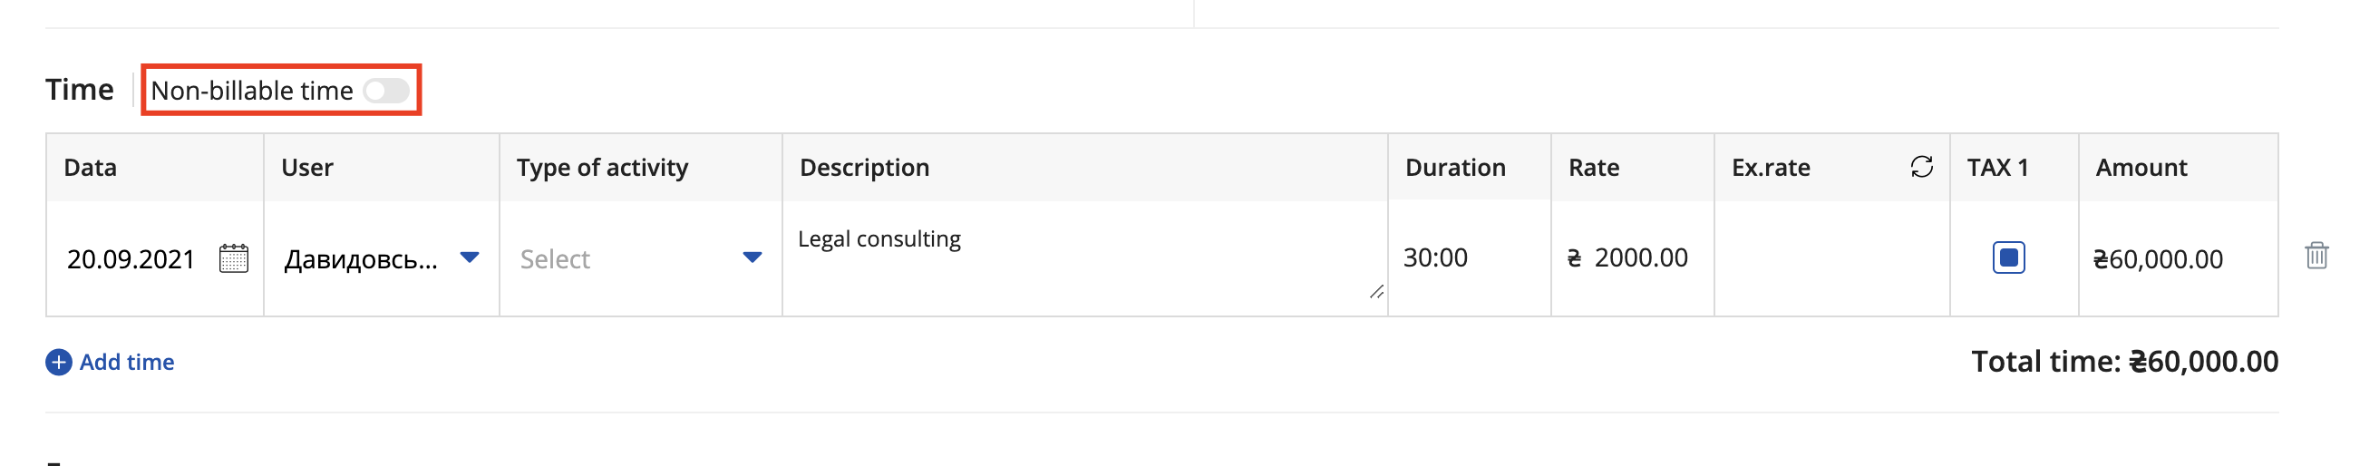Screen dimensions: 2379x466
Task: Click the Duration field showing 30:00
Action: (1469, 258)
